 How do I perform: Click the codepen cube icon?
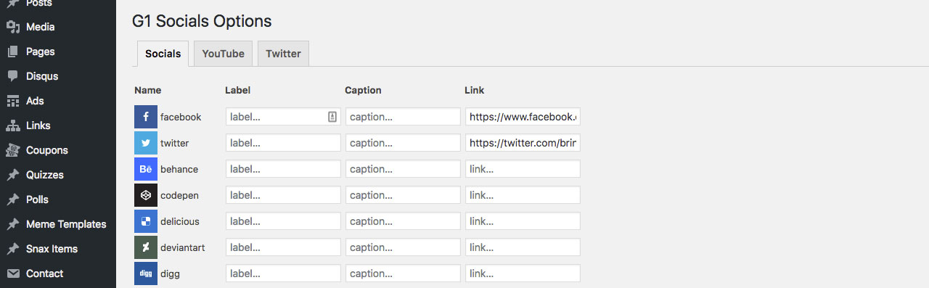146,195
